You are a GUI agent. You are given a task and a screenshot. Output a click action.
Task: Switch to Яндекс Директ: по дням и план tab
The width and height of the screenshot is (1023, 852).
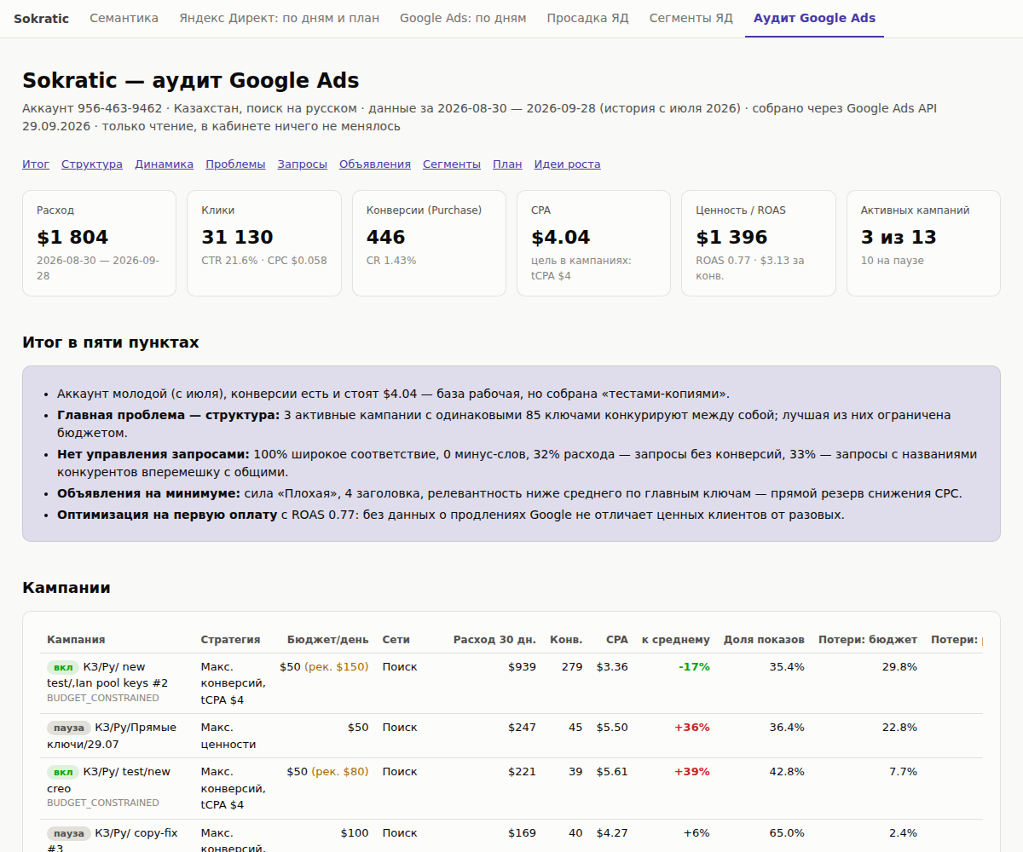pos(279,18)
